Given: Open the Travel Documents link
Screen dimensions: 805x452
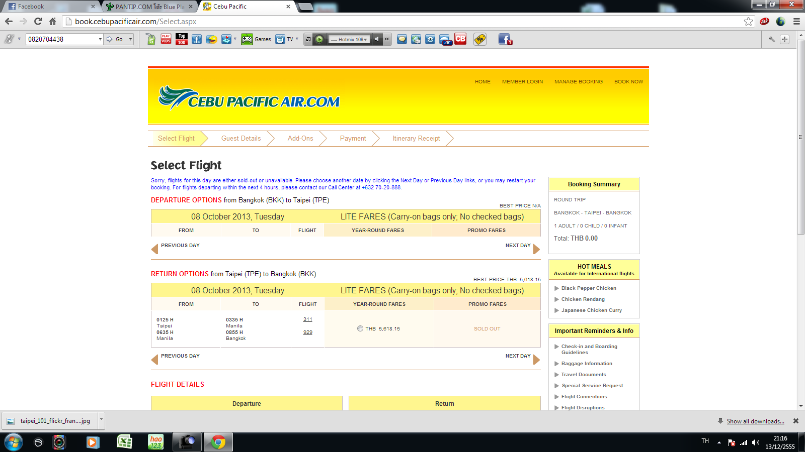Looking at the screenshot, I should [584, 375].
